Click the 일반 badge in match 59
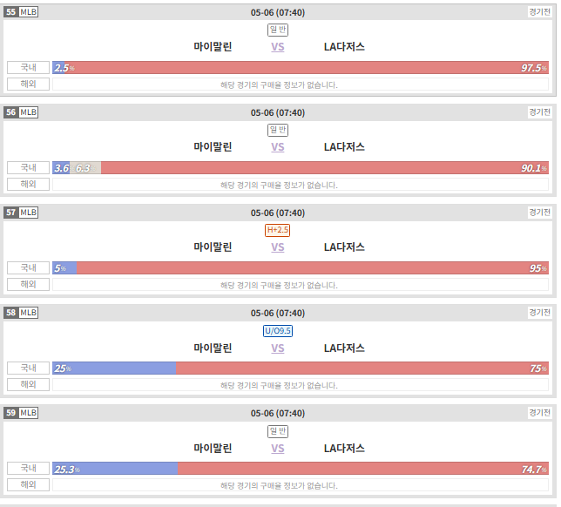 click(278, 431)
